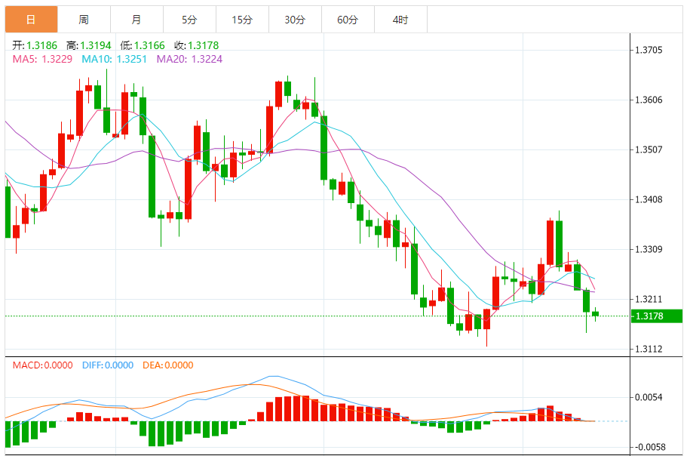Click the 1.3606 price axis label
Screen dimensions: 690x456
649,100
